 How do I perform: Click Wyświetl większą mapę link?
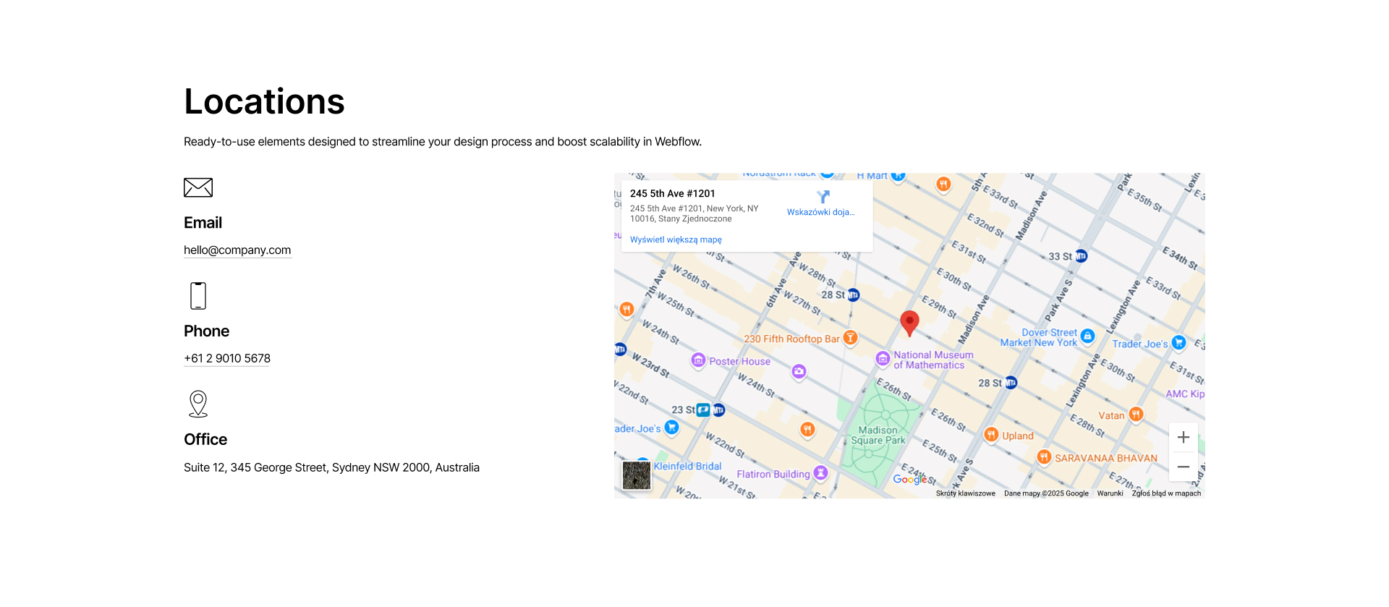click(676, 239)
